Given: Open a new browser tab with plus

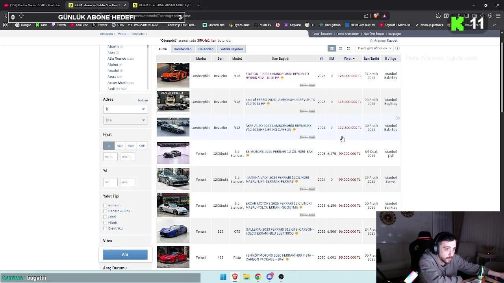Looking at the screenshot, I should tap(199, 5).
